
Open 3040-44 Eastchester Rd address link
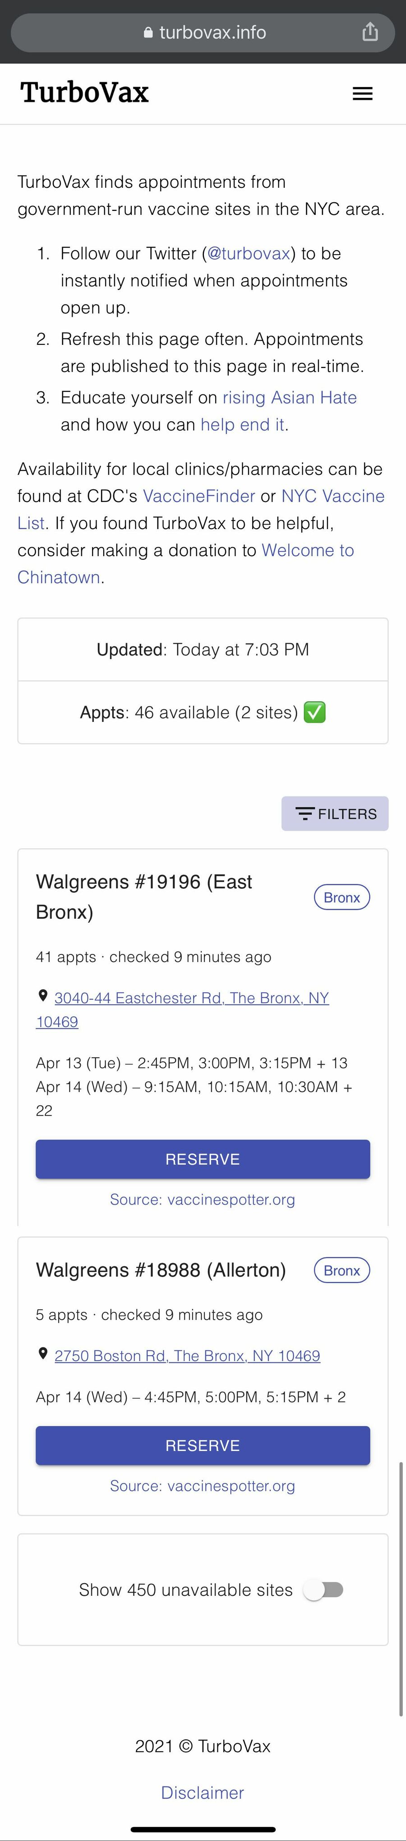(x=191, y=998)
